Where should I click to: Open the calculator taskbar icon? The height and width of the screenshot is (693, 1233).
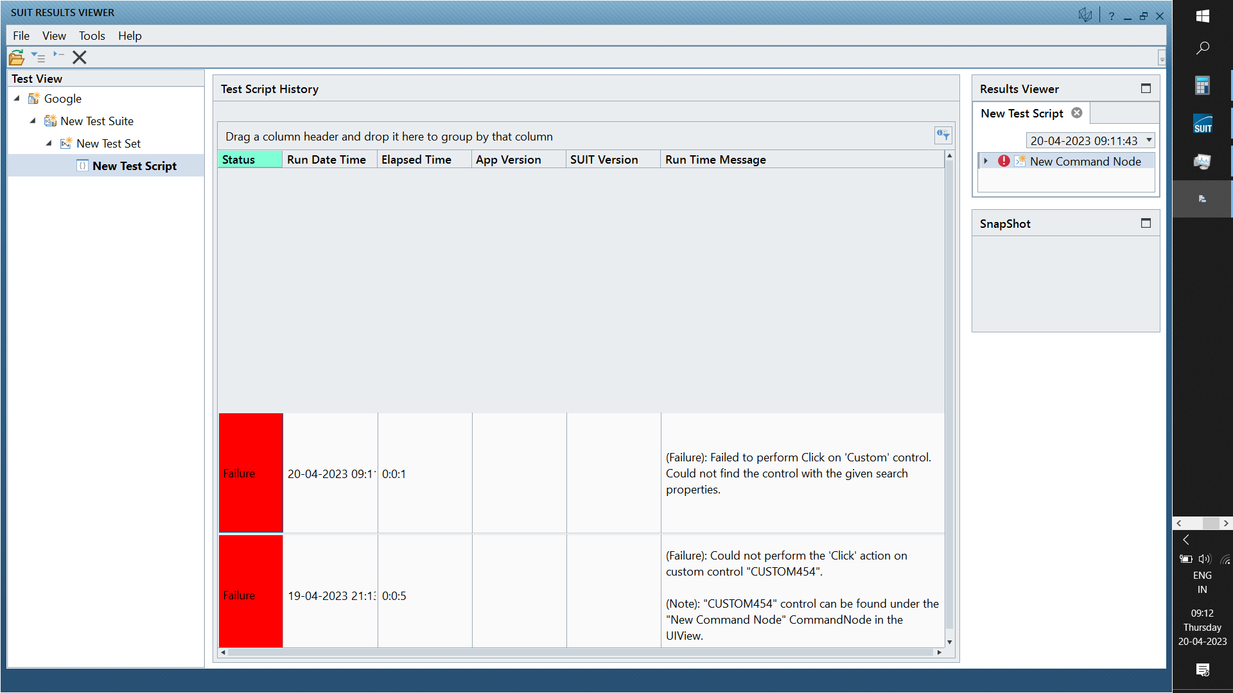1202,85
